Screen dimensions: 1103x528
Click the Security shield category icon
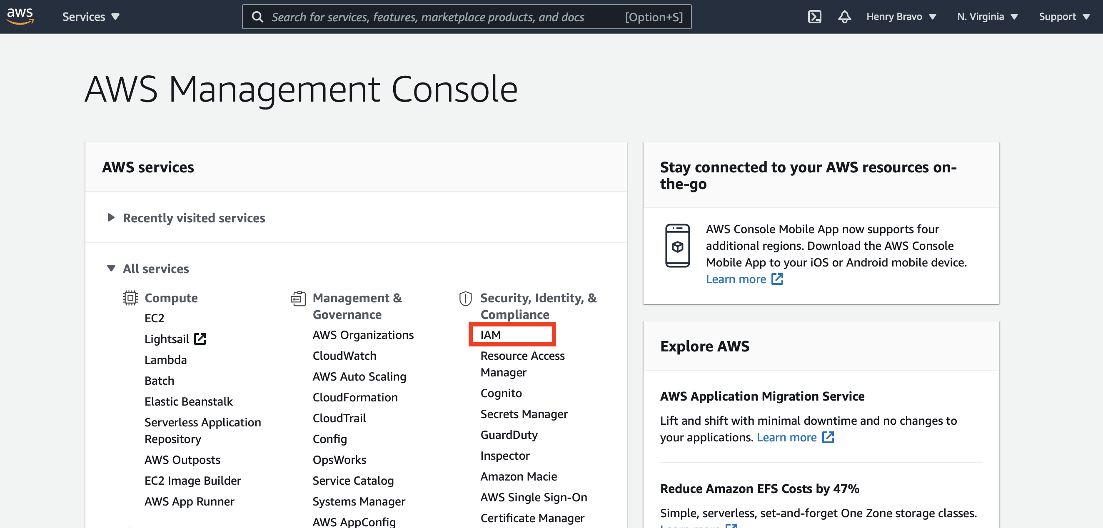tap(465, 298)
